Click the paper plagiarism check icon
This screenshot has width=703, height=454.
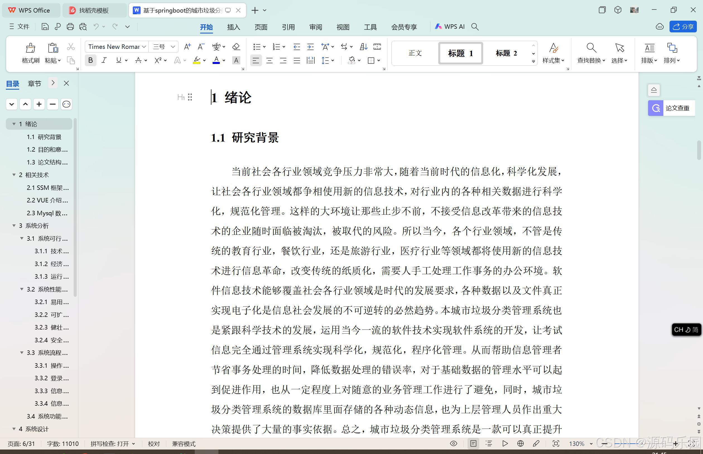point(656,108)
